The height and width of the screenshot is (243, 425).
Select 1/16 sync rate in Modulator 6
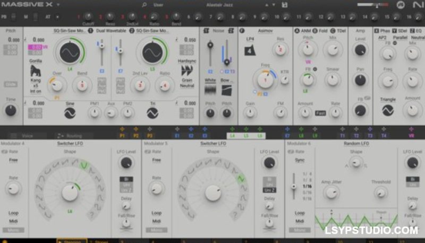[307, 186]
